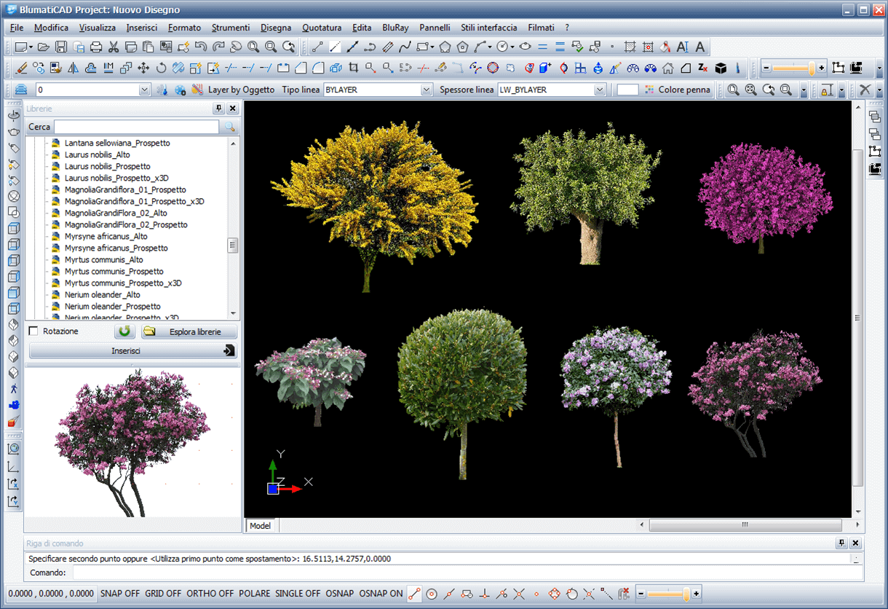Screen dimensions: 888x609
Task: Click the Esplora librerie button
Action: (x=189, y=331)
